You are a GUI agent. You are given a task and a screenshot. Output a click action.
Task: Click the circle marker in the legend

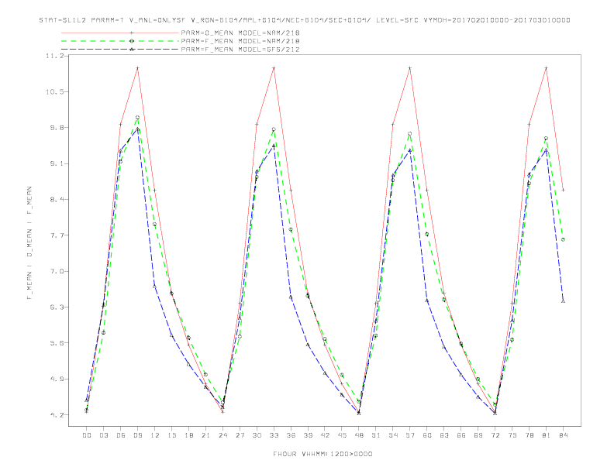pos(132,41)
